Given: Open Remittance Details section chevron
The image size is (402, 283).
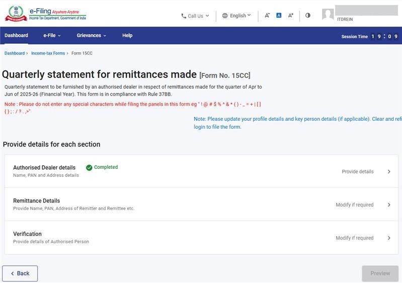Looking at the screenshot, I should click(x=389, y=205).
